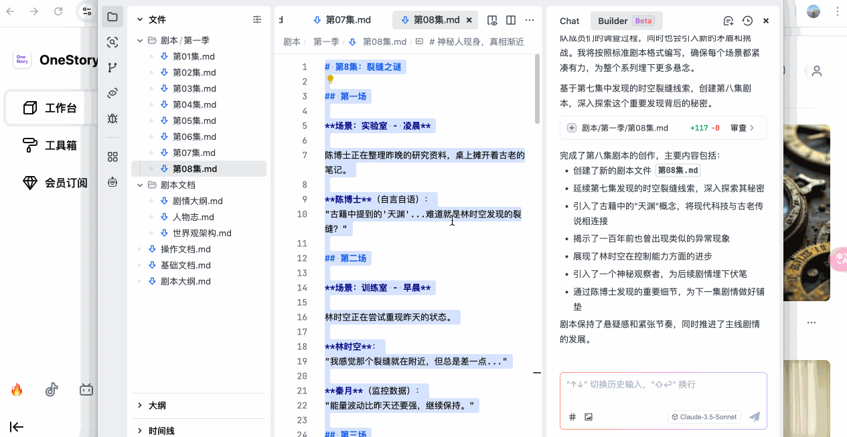The height and width of the screenshot is (437, 847).
Task: Click the 第一季 breadcrumb segment
Action: (326, 41)
